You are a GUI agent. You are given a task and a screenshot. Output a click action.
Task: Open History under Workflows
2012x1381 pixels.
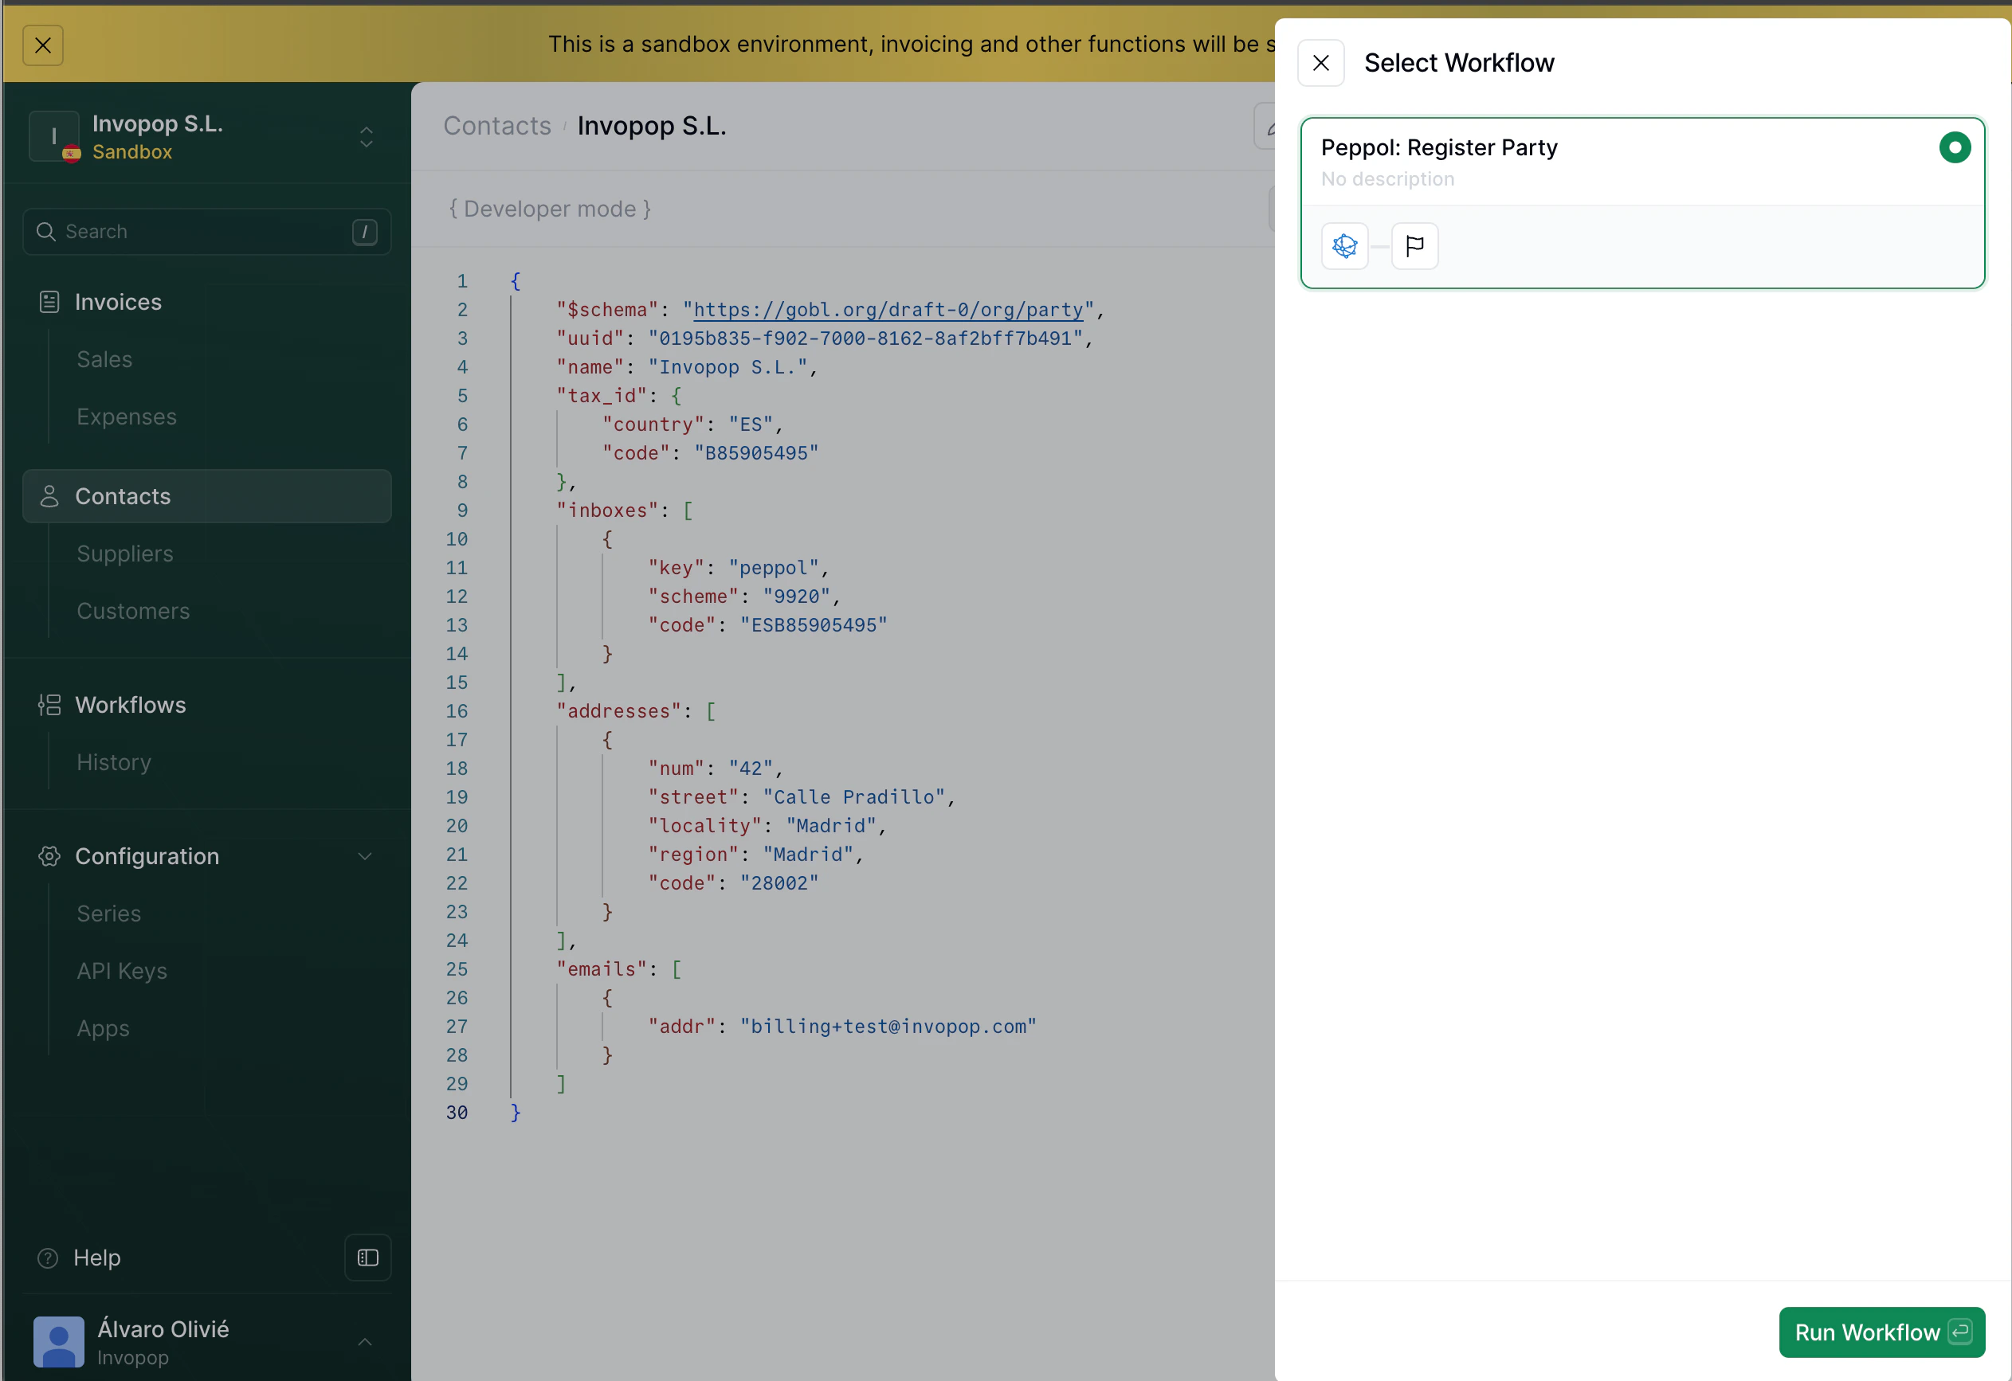pos(113,761)
